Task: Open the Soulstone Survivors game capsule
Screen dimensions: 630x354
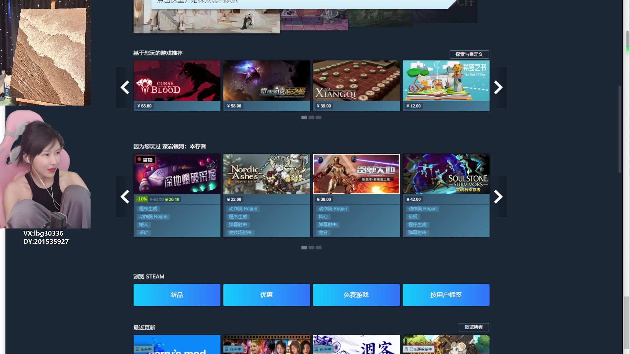Action: pyautogui.click(x=446, y=174)
